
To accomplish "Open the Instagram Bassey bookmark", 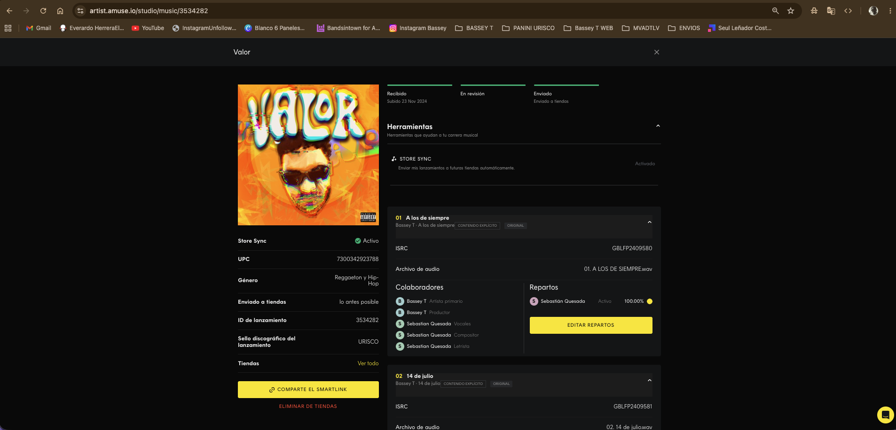I will pos(418,28).
